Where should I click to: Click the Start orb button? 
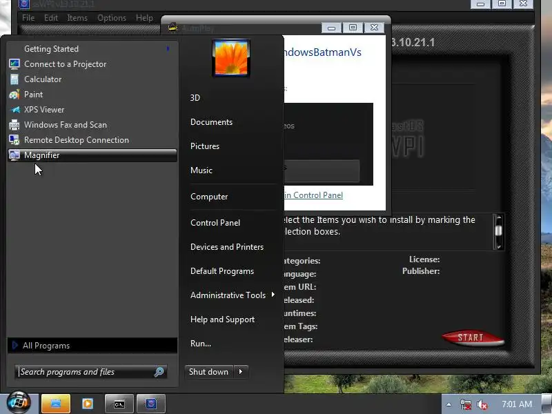tap(19, 403)
